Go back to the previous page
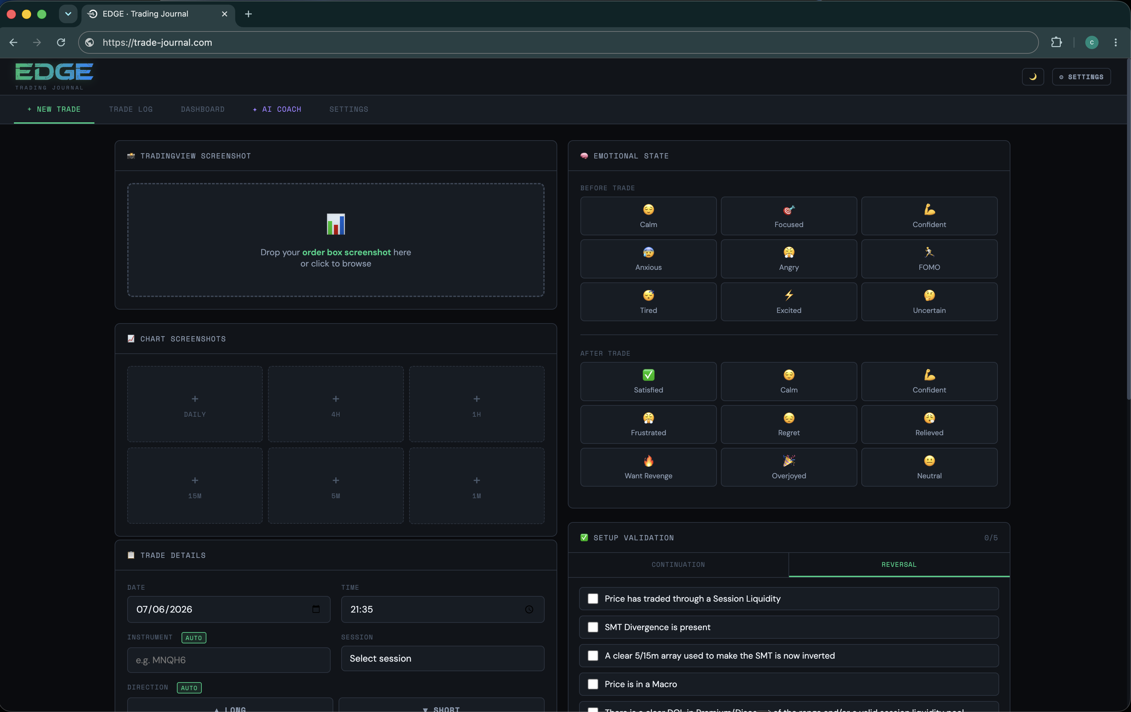Viewport: 1131px width, 712px height. [x=13, y=42]
